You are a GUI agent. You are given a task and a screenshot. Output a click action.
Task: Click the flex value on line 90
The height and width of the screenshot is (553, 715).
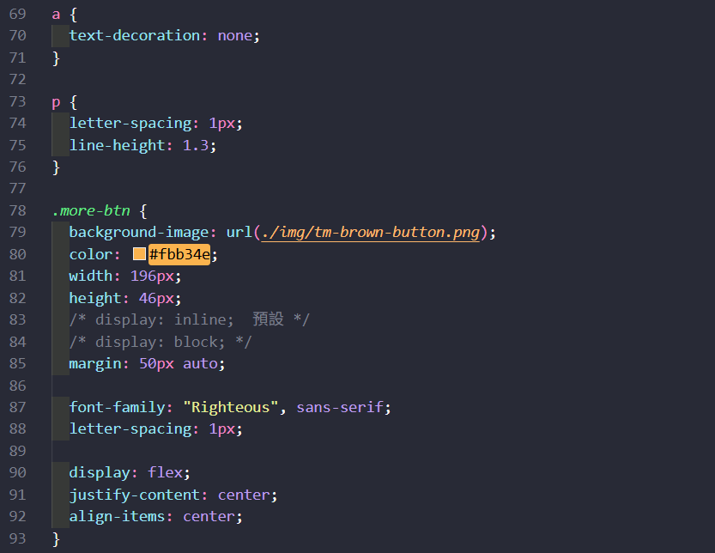point(165,473)
